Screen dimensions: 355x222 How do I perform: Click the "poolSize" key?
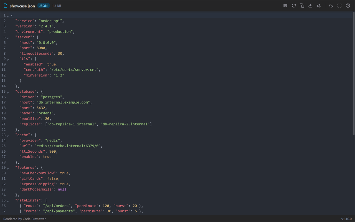30,118
